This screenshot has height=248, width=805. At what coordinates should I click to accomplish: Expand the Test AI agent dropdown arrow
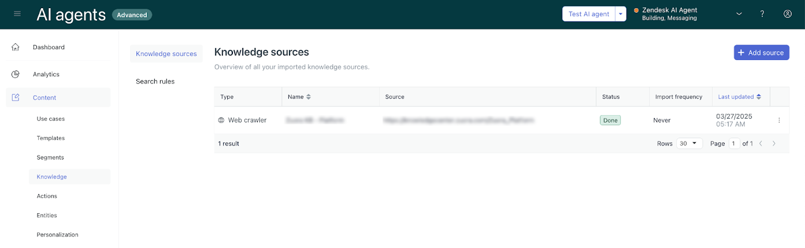pyautogui.click(x=621, y=14)
